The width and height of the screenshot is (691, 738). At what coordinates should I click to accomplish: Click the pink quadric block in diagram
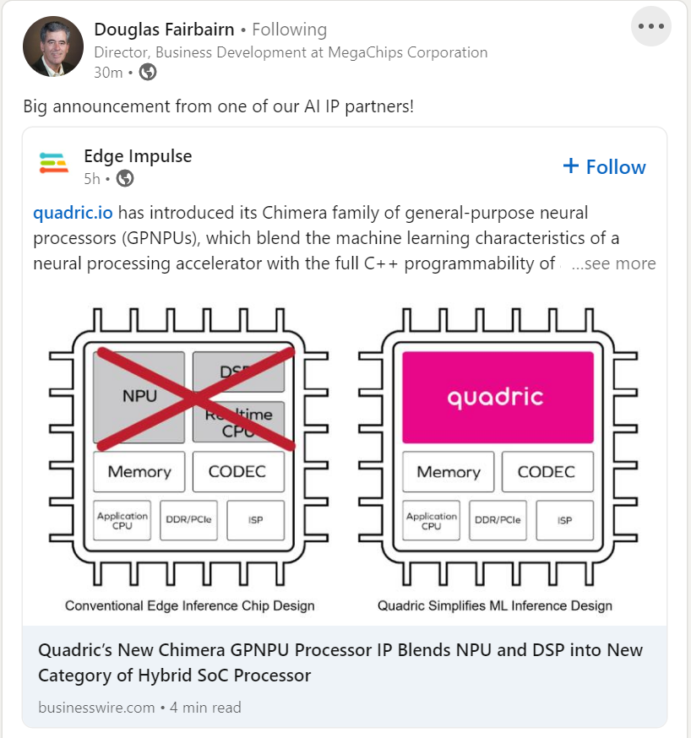(x=498, y=398)
